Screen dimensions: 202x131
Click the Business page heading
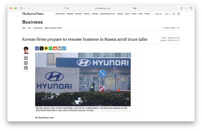33,22
